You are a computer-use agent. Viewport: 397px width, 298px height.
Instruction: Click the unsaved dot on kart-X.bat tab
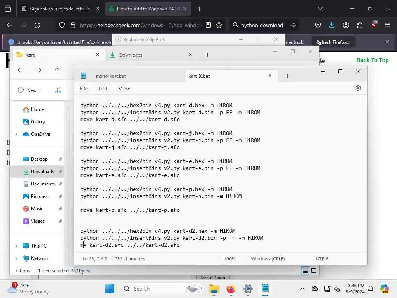click(x=270, y=76)
